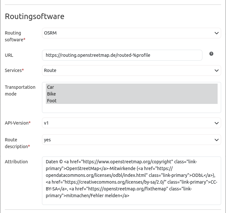226x213 pixels.
Task: Open the API-Version dropdown showing v1
Action: pos(131,123)
